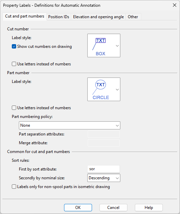Uncheck Show cut numbers on drawing

pyautogui.click(x=14, y=47)
